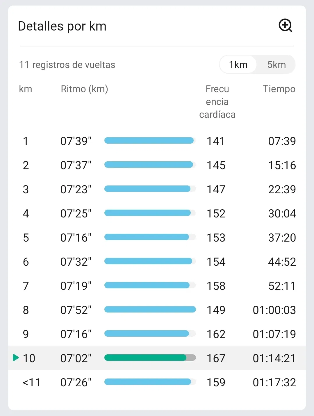This screenshot has width=314, height=416.
Task: Click the "11 registros de vueltas" label
Action: point(67,65)
